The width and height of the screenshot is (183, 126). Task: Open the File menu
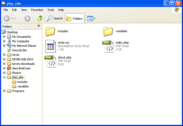[5, 10]
